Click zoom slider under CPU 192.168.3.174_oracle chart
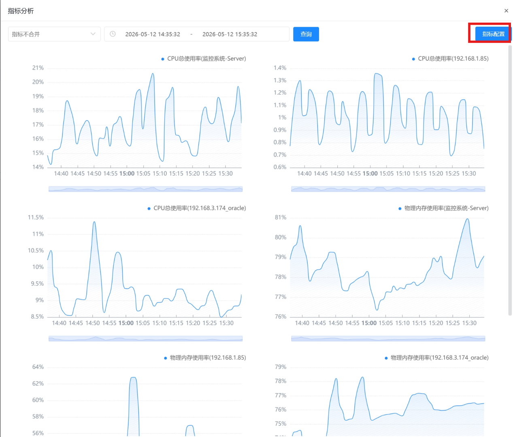This screenshot has width=513, height=437. tap(145, 338)
